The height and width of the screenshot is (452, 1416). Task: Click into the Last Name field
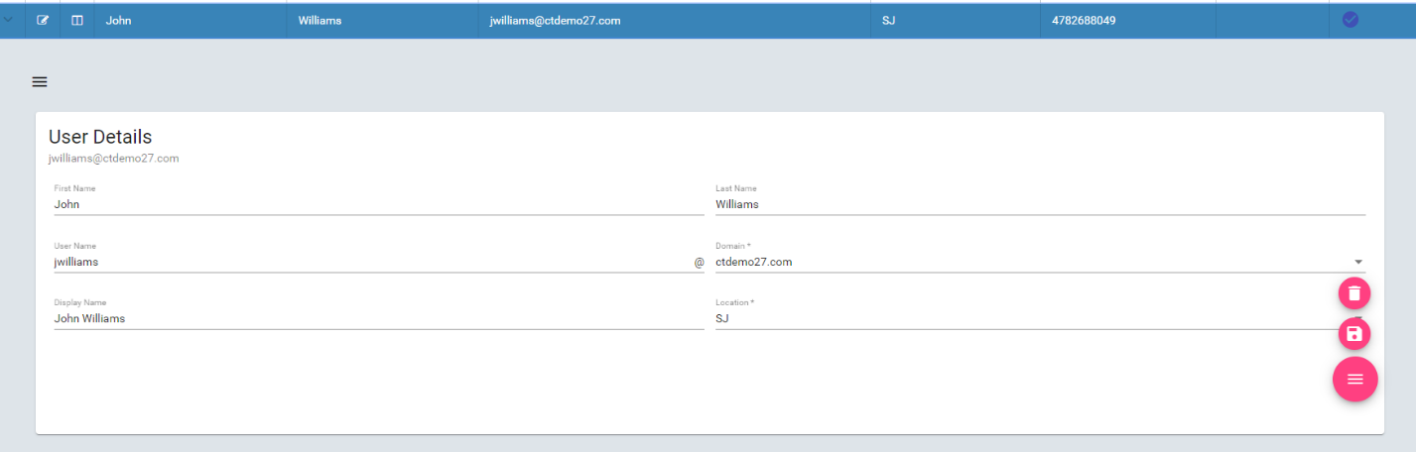tap(1040, 204)
